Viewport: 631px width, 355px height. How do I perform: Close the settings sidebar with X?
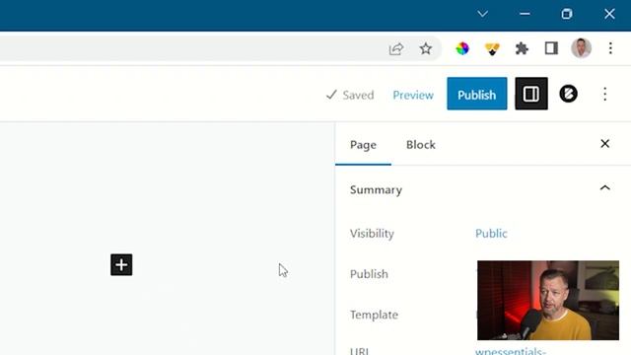[x=604, y=144]
